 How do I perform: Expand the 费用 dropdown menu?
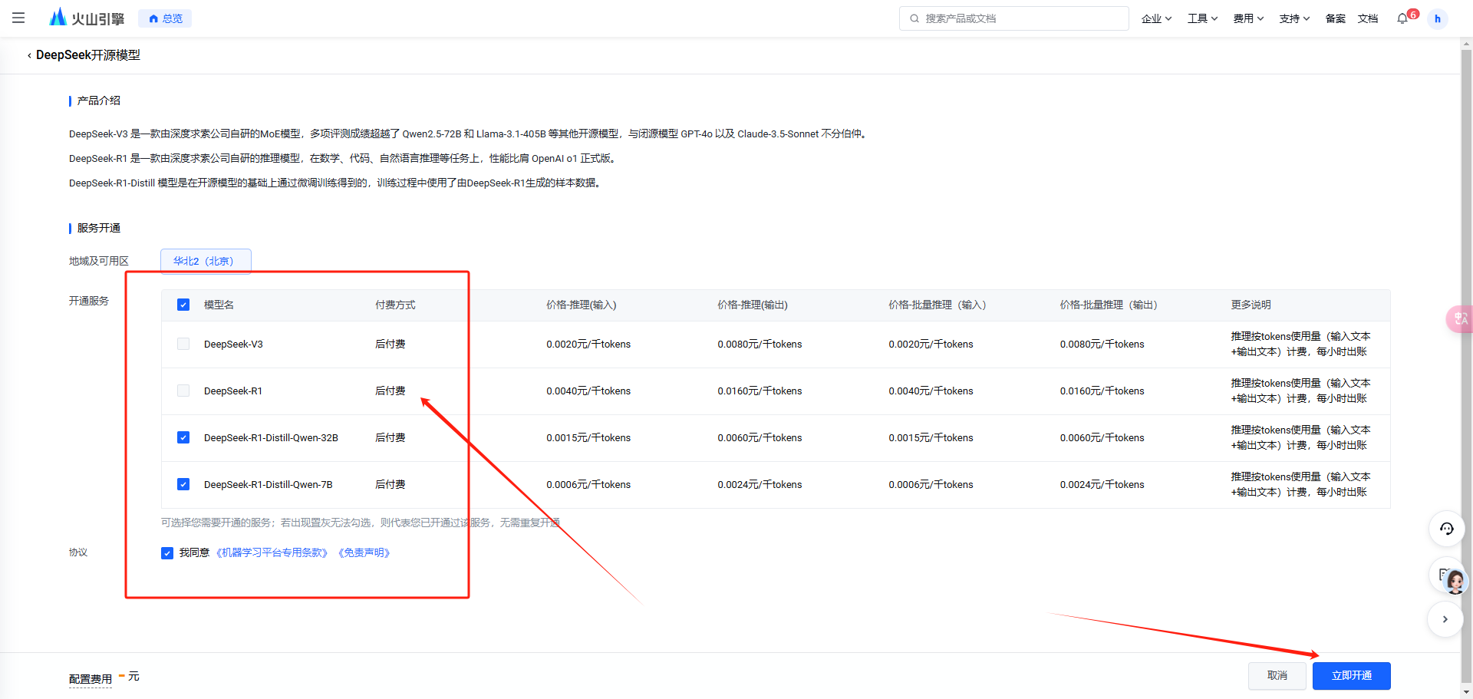click(1248, 18)
